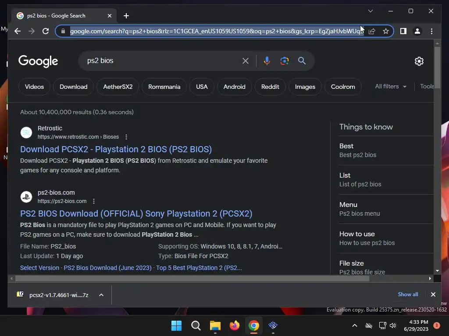Click the ps2-bios.com PlayStation favicon
The image size is (449, 336).
pos(26,196)
